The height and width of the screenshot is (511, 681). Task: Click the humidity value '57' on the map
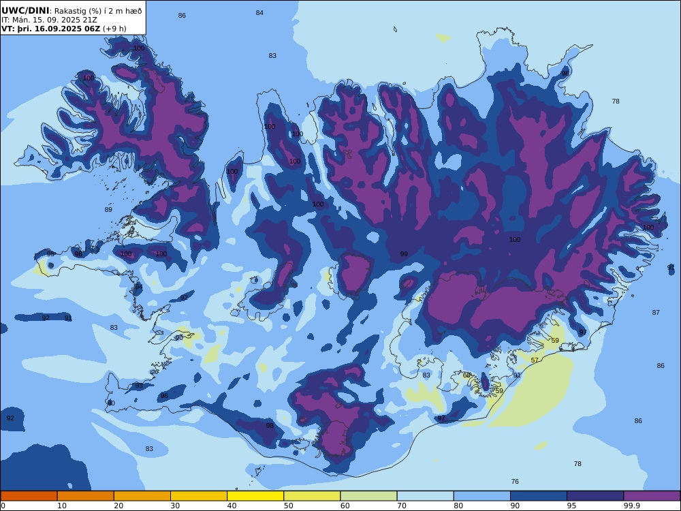pyautogui.click(x=535, y=360)
